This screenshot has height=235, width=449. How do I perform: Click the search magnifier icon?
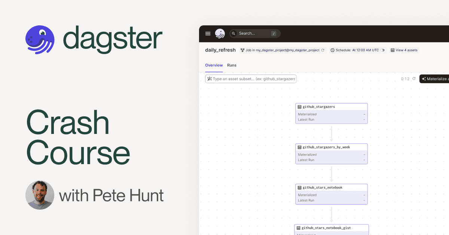[234, 34]
